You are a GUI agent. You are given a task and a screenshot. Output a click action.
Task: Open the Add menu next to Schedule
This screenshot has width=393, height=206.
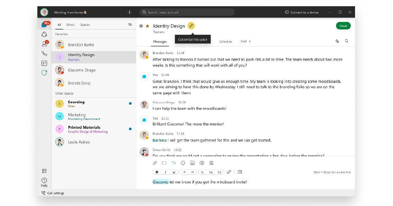pyautogui.click(x=246, y=41)
